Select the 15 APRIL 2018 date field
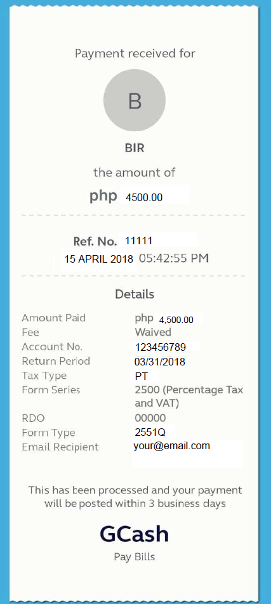This screenshot has width=271, height=604. pyautogui.click(x=98, y=259)
